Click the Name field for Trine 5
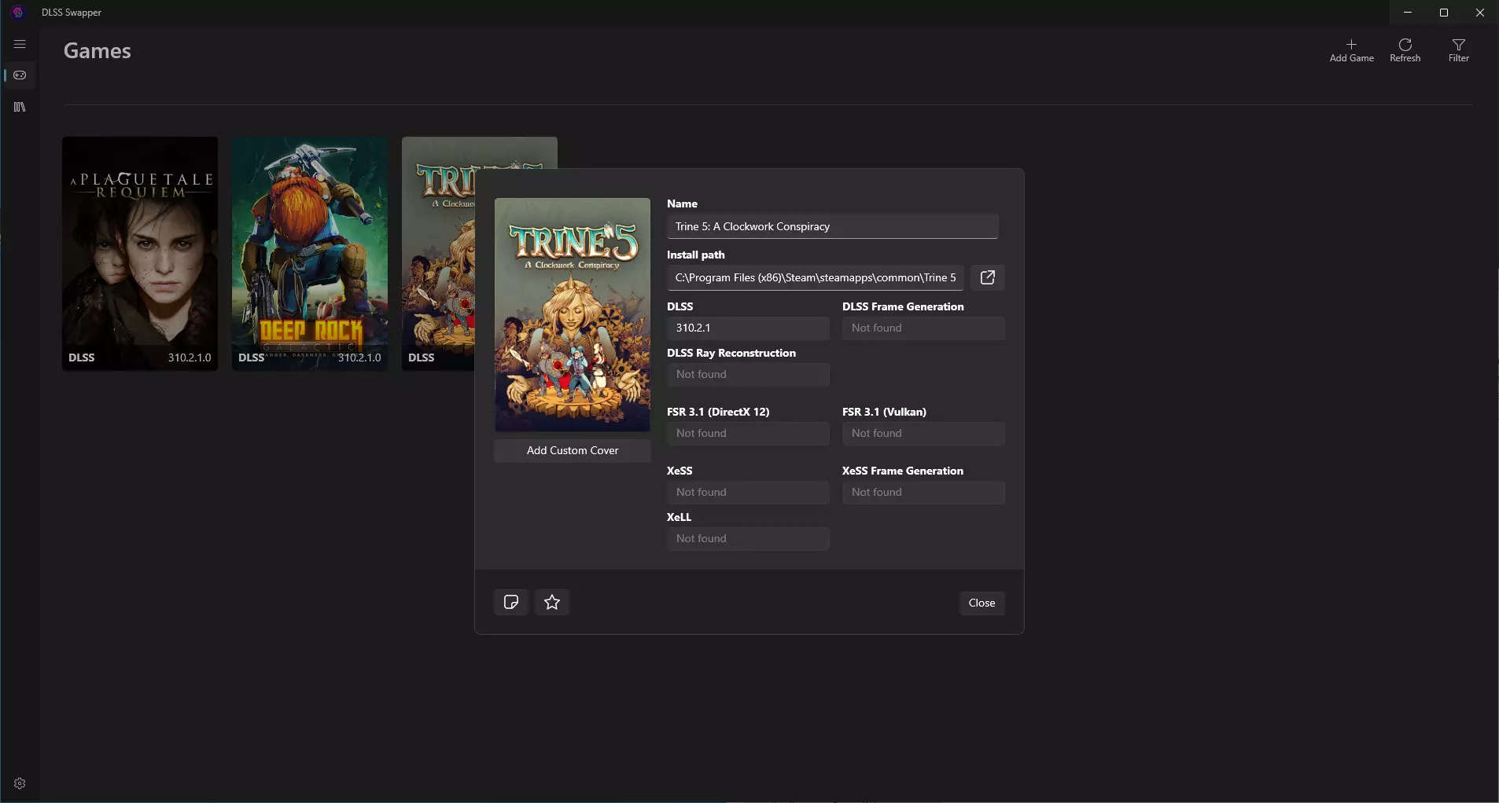The width and height of the screenshot is (1499, 803). pos(832,226)
